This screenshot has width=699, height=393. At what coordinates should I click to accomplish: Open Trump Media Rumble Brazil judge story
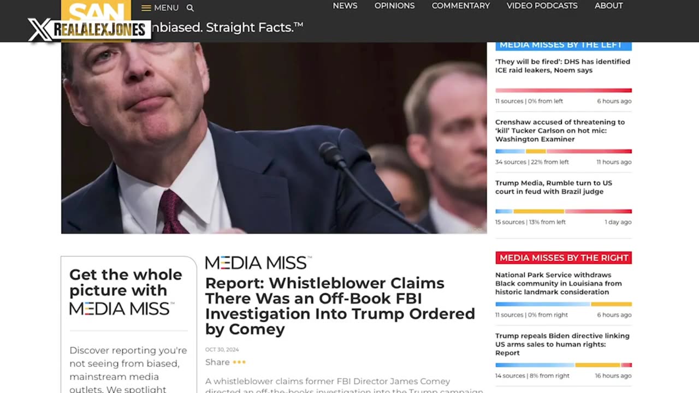pos(554,187)
